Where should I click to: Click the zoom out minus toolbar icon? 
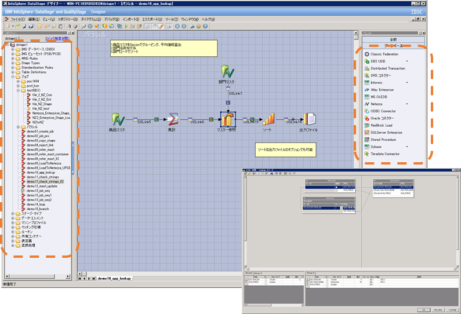tap(184, 26)
